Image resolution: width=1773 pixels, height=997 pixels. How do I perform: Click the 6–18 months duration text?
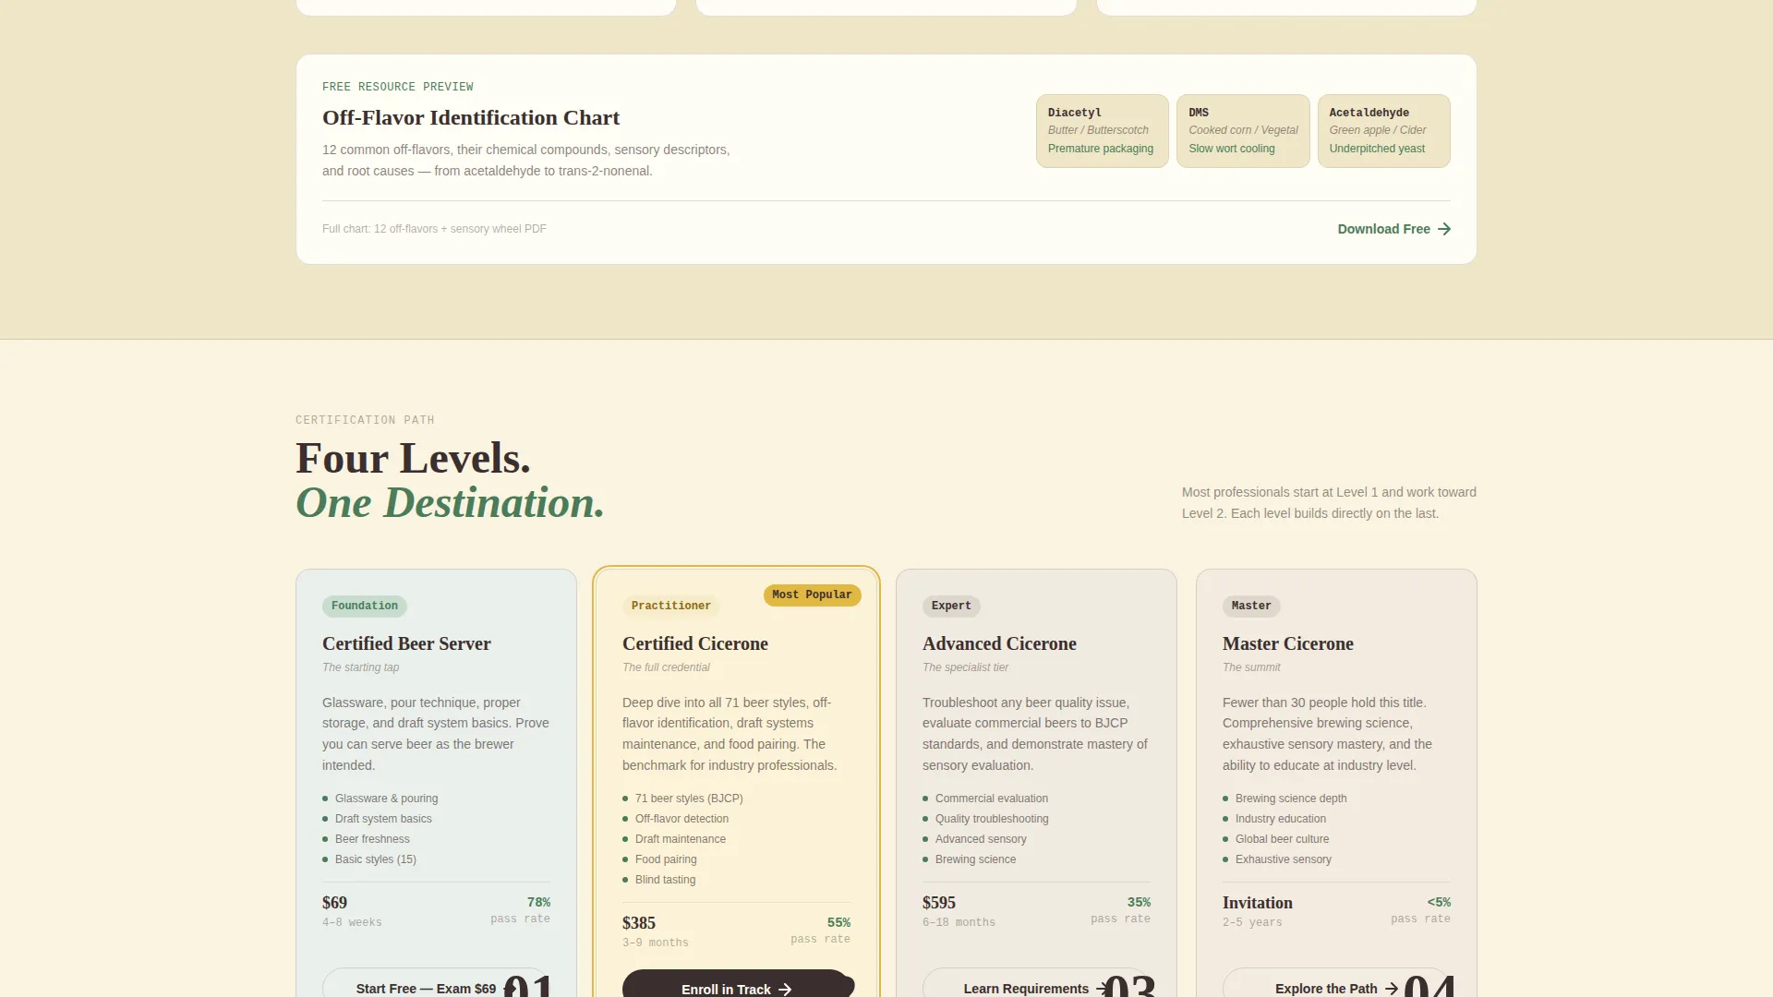(959, 922)
